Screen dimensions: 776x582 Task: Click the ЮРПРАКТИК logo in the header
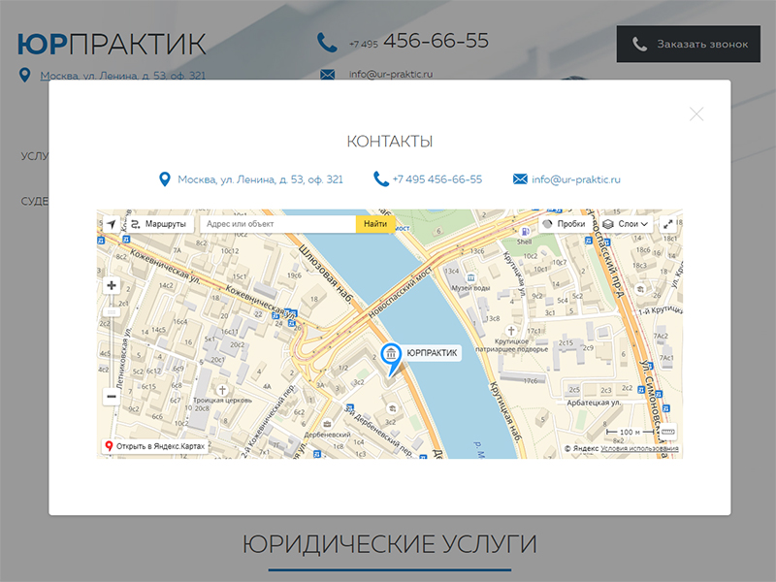[112, 45]
